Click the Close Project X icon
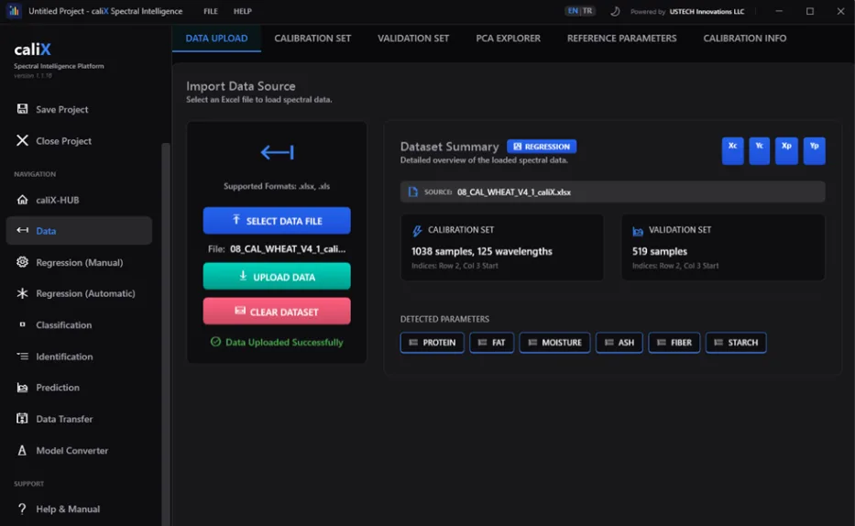Viewport: 855px width, 526px height. [x=22, y=140]
